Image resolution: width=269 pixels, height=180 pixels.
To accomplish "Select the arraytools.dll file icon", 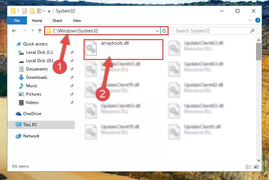I will coord(91,48).
